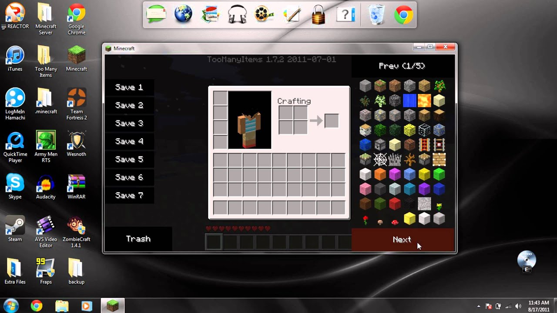Screen dimensions: 557x313
Task: Open the Minecraft Server folder
Action: tap(46, 19)
